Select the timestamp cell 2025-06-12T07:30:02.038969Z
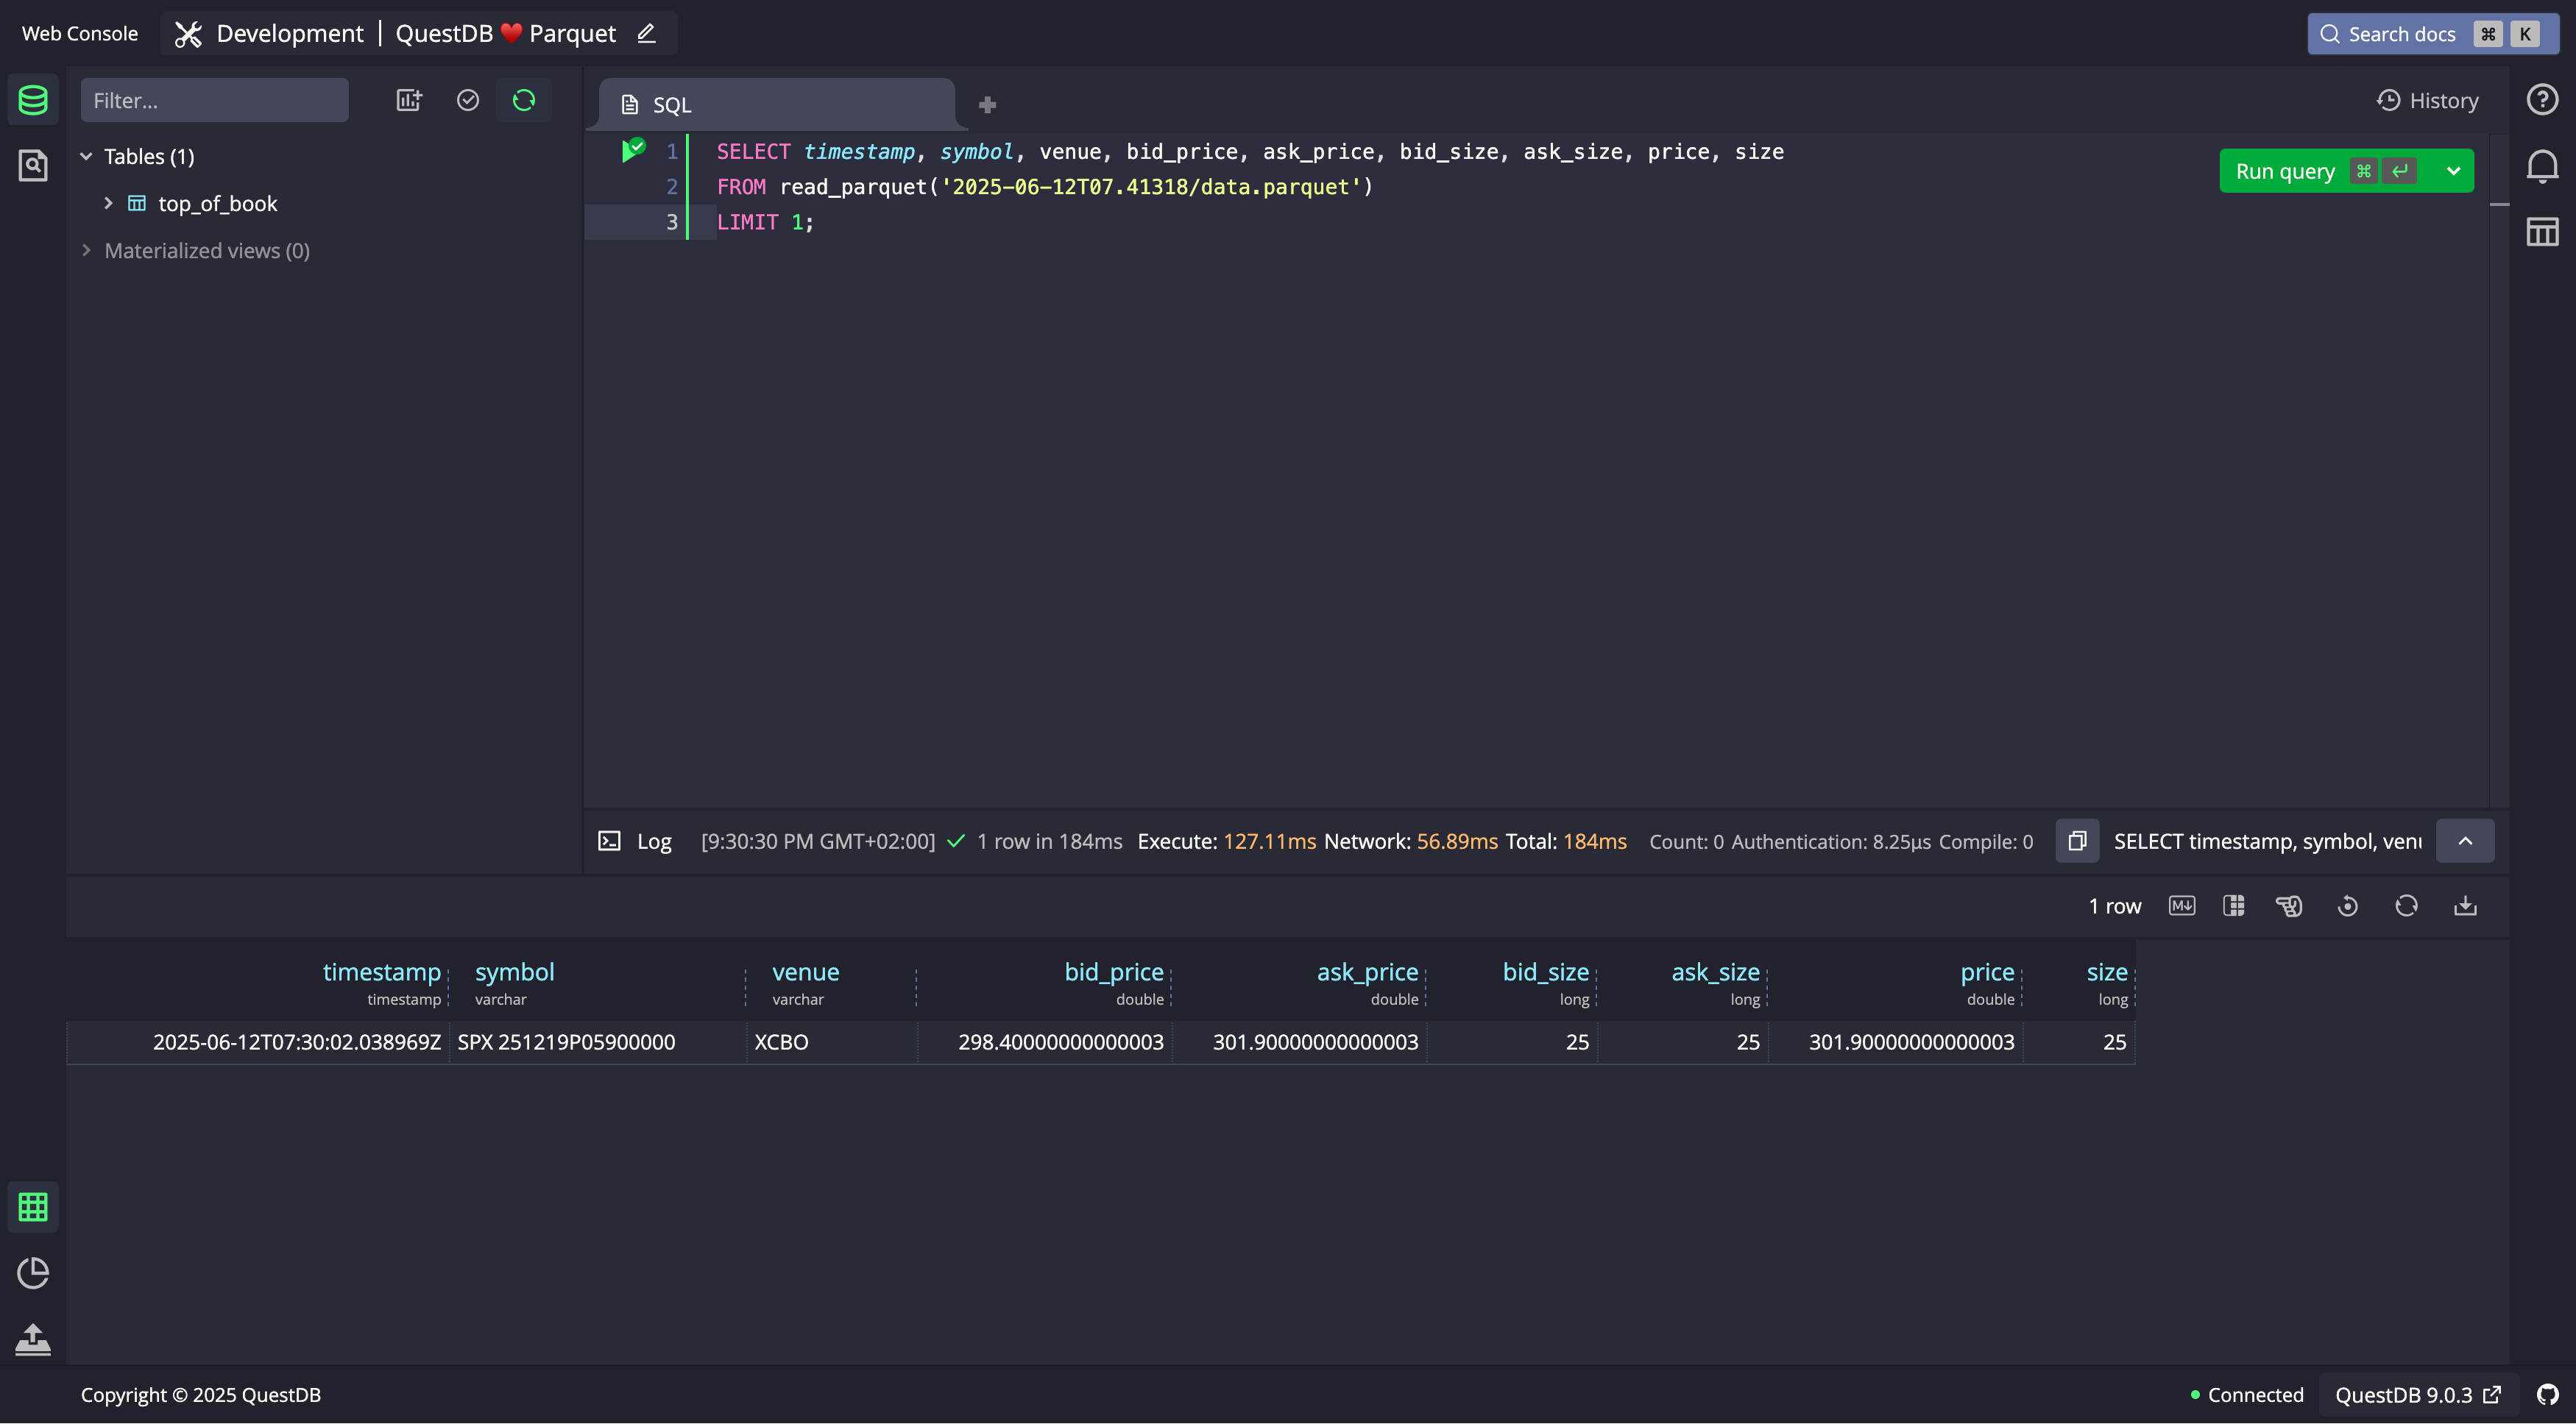The width and height of the screenshot is (2576, 1424). pos(258,1042)
